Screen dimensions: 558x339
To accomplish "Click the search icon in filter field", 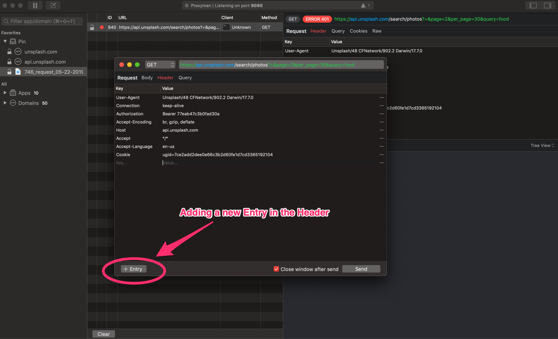I will click(6, 21).
